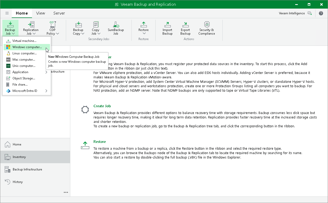Image resolution: width=328 pixels, height=203 pixels.
Task: Go to Backup Infrastructure navigation pane
Action: click(x=35, y=169)
